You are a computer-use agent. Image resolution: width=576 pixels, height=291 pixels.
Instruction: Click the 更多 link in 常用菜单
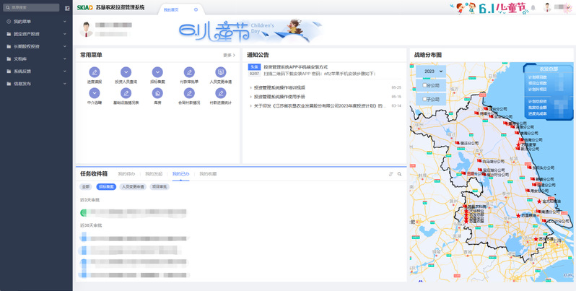[230, 55]
